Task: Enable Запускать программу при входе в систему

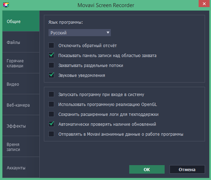Action: [51, 94]
